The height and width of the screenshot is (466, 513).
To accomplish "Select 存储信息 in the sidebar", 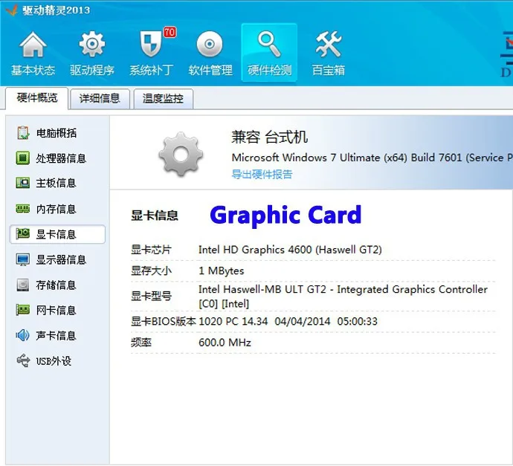I will (x=57, y=285).
